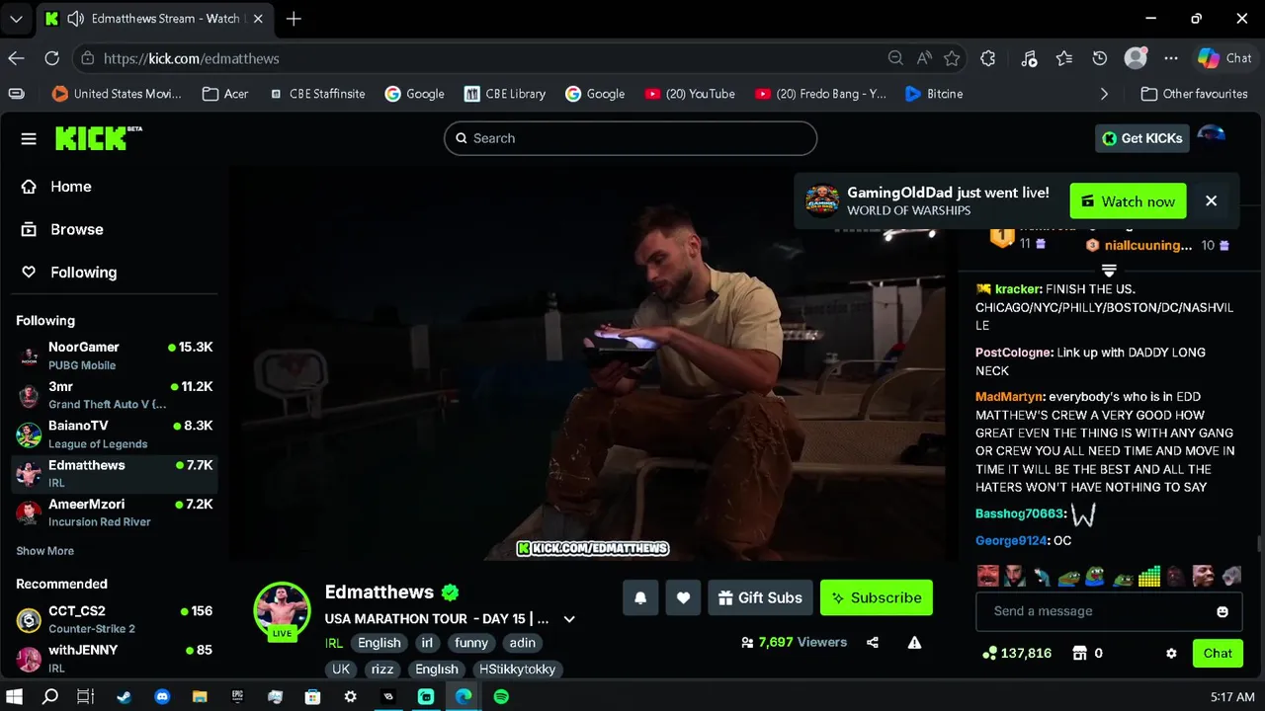
Task: Click the Get KICKs button
Action: point(1141,138)
